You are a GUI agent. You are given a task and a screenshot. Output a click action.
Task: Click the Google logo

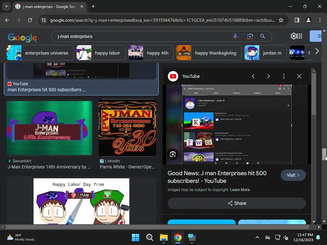click(22, 38)
